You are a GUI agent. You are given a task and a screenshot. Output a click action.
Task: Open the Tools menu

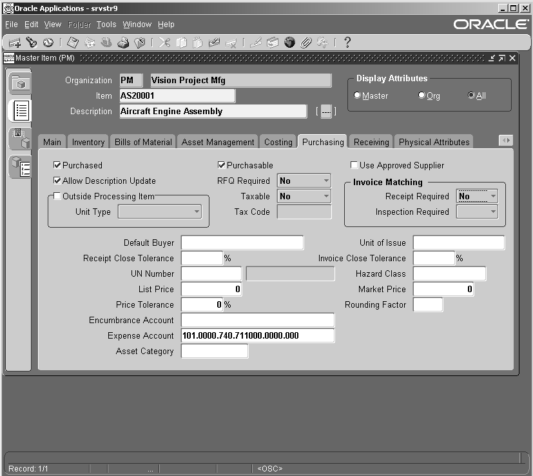tap(106, 25)
